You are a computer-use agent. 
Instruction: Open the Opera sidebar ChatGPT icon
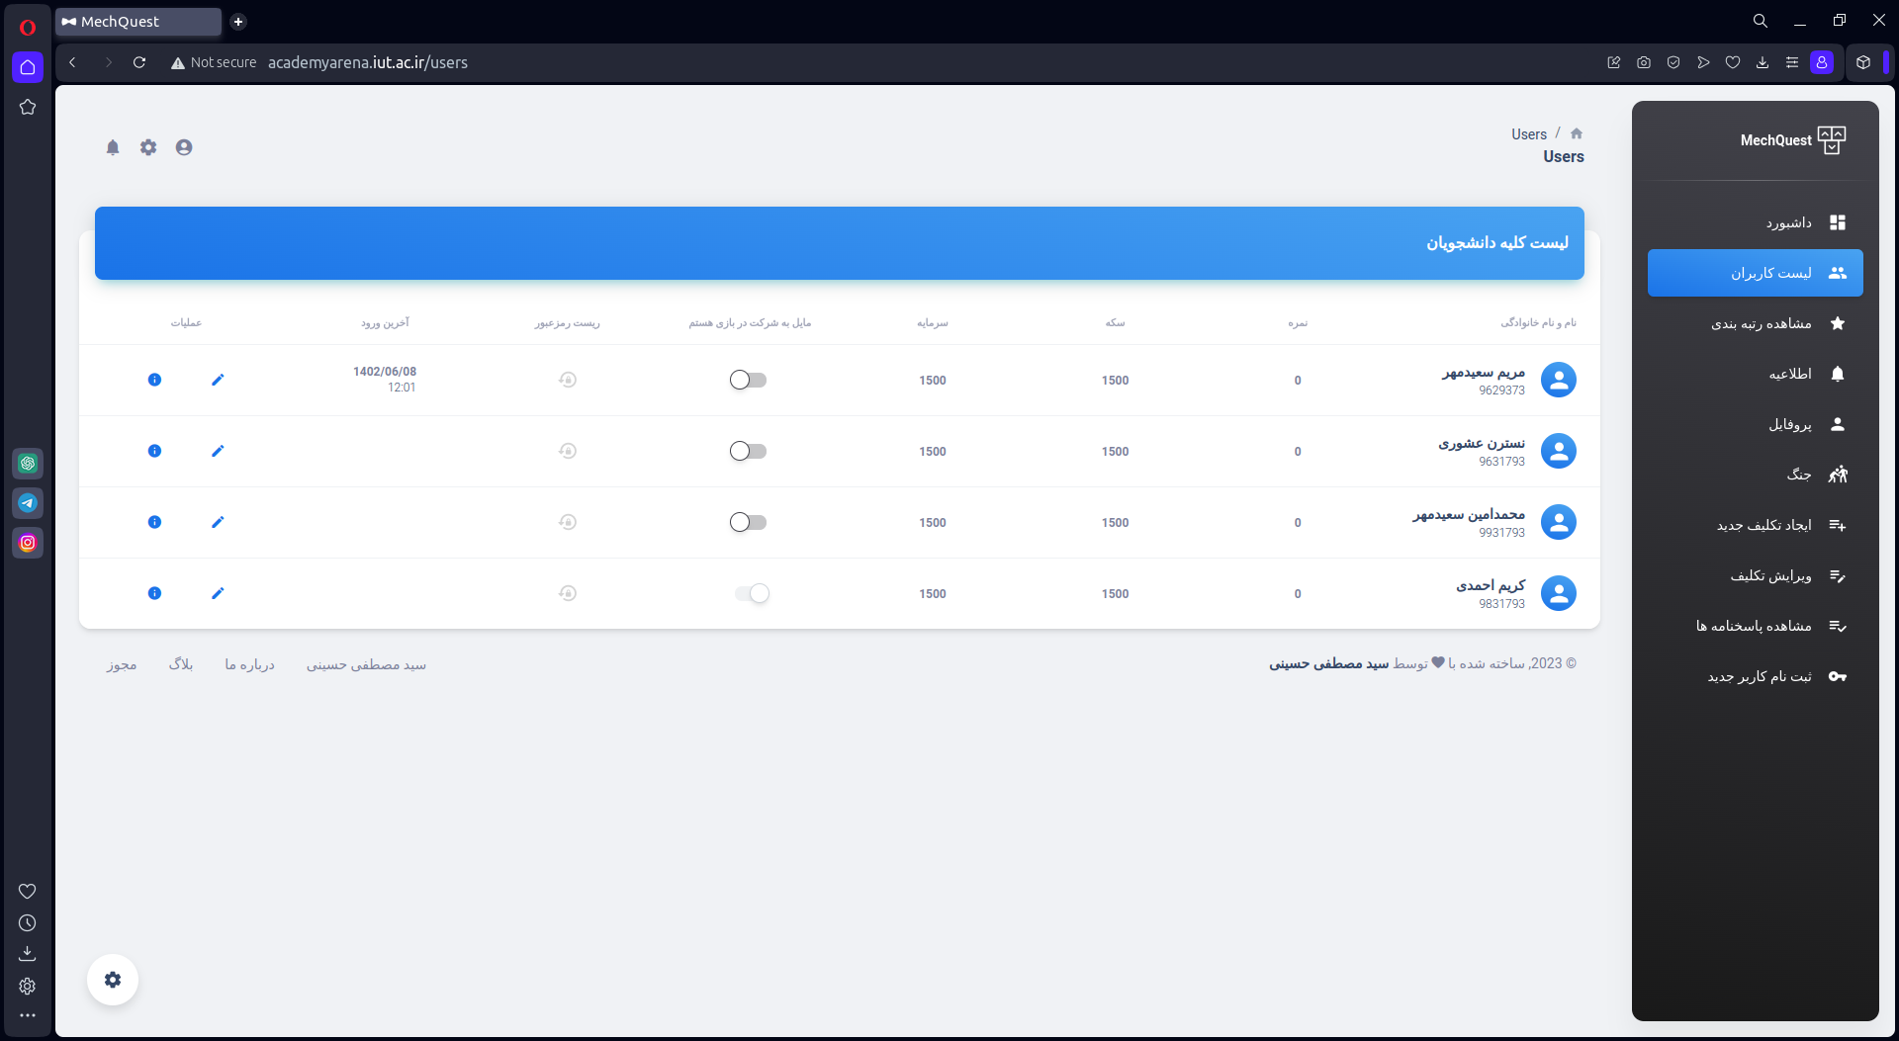28,464
